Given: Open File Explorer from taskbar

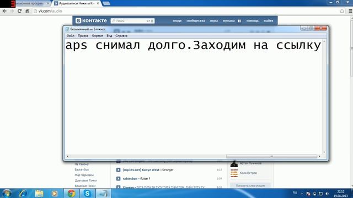Looking at the screenshot, I should click(x=39, y=193).
